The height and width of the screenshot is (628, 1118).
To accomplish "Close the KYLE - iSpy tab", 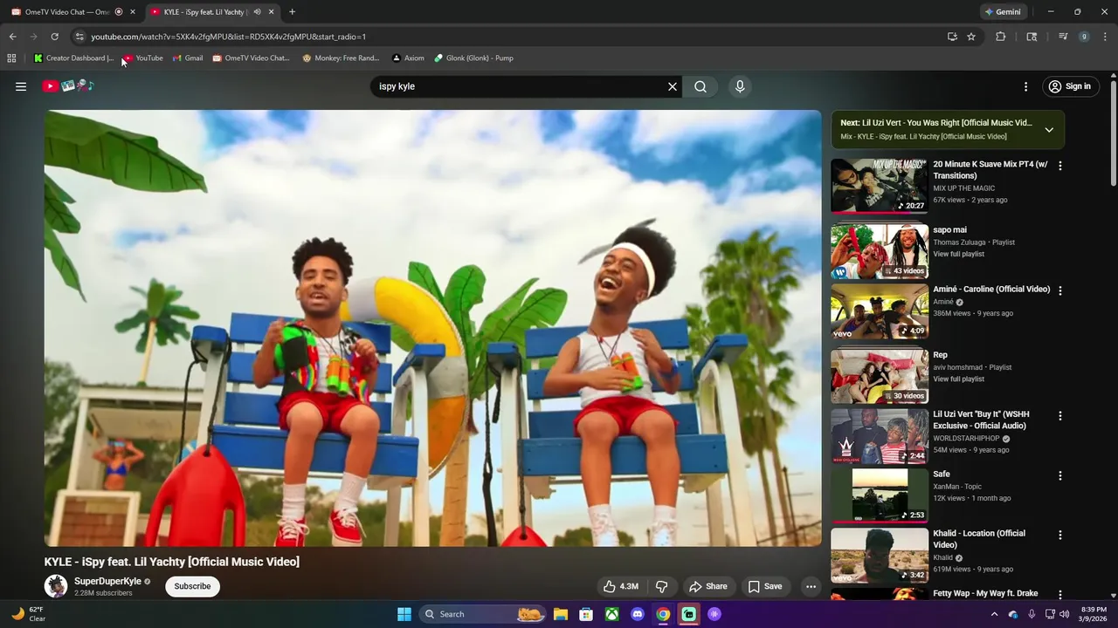I will (271, 12).
